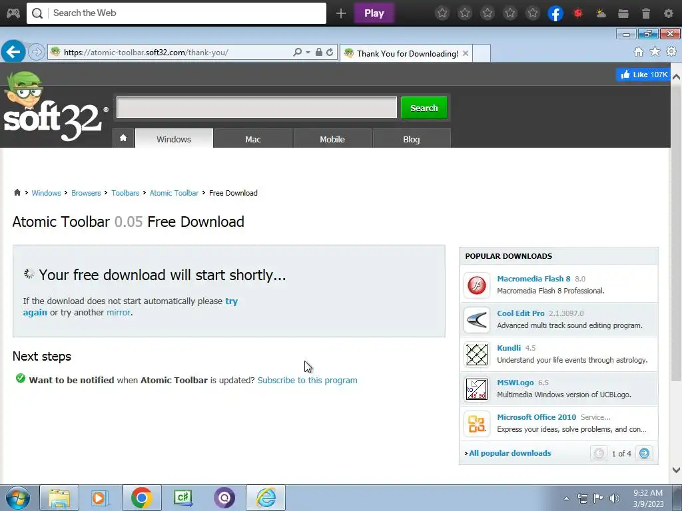This screenshot has width=682, height=511.
Task: Click the Cool Edit Pro icon
Action: (x=477, y=320)
